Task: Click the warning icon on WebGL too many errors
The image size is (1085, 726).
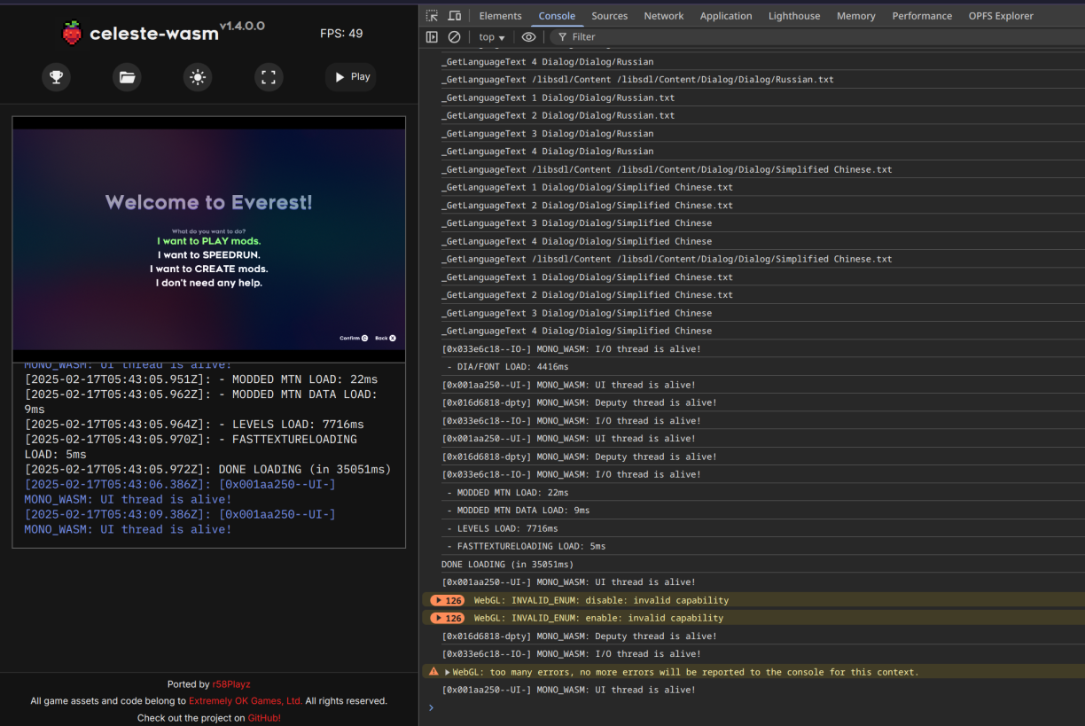Action: tap(433, 672)
